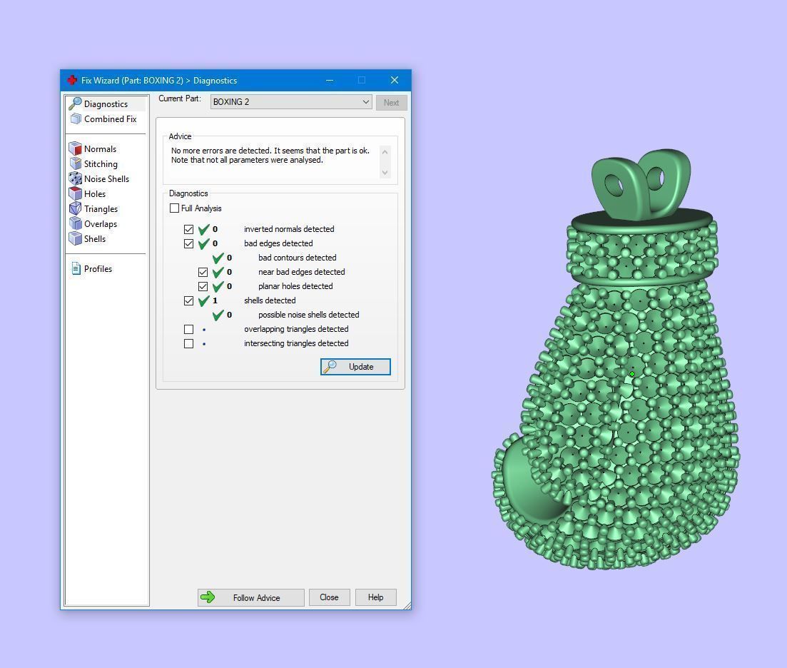Click the green arrow on Follow Advice
The image size is (787, 668).
click(x=208, y=597)
